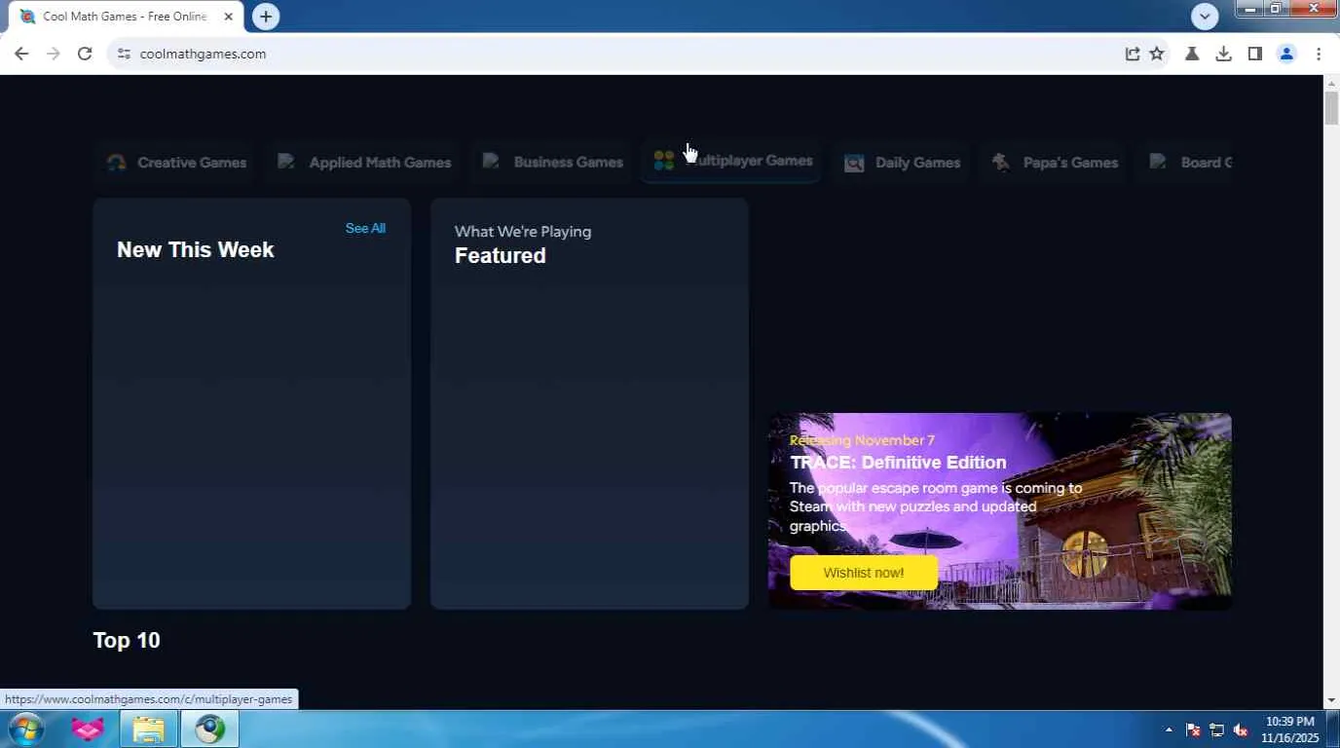
Task: Click the "Releasing November 7" text
Action: (x=862, y=440)
